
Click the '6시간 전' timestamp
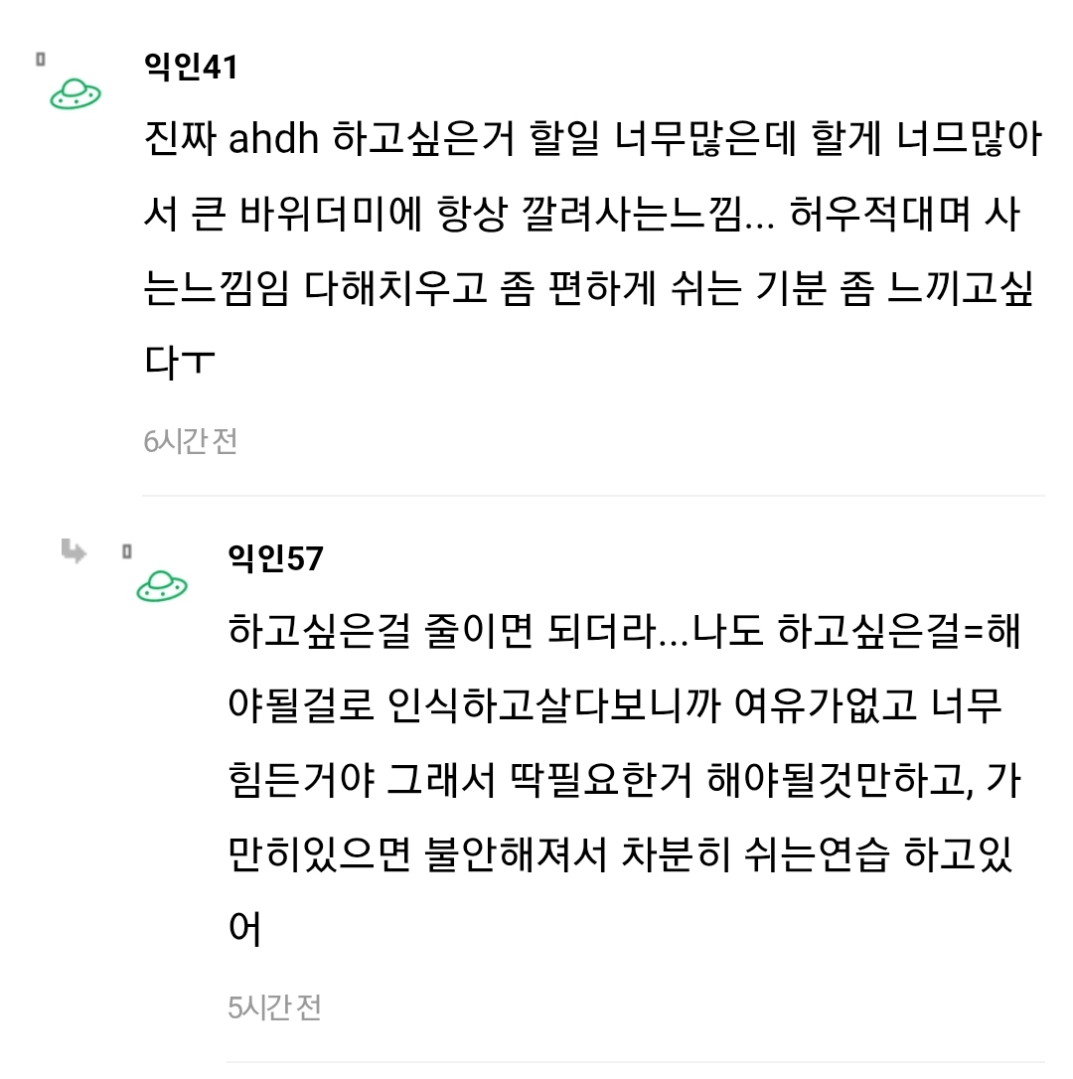[x=190, y=440]
